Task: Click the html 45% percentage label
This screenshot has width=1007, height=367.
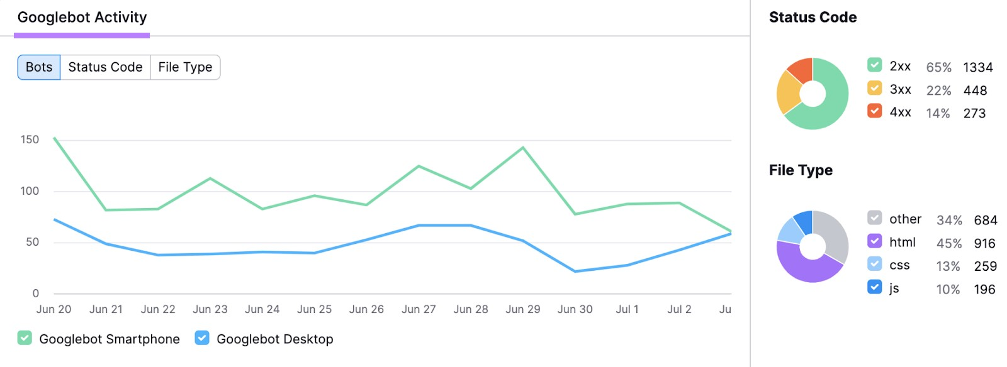Action: [x=951, y=242]
